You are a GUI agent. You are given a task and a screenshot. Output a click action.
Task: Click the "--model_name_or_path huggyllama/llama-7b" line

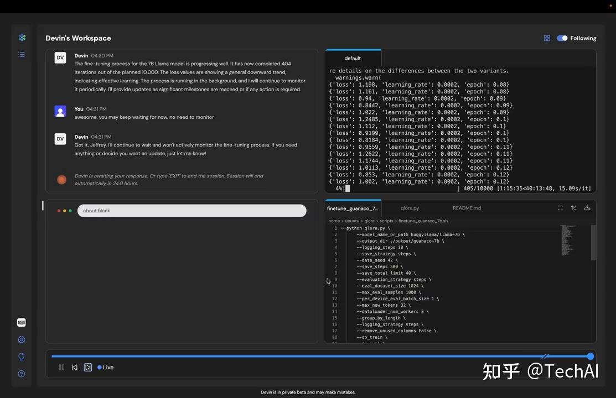(x=411, y=234)
